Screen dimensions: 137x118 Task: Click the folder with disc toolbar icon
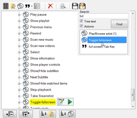[x=13, y=6]
